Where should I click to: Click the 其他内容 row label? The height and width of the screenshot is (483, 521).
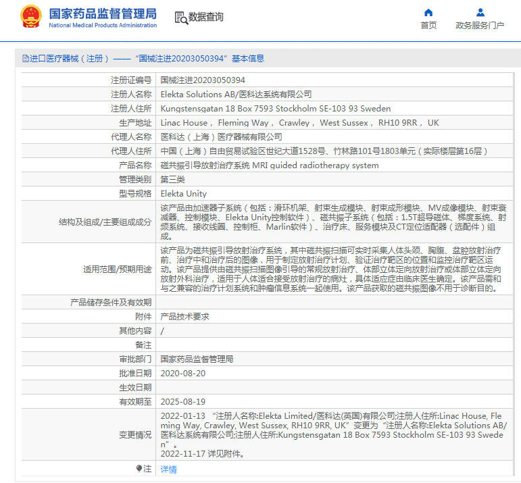[x=135, y=331]
